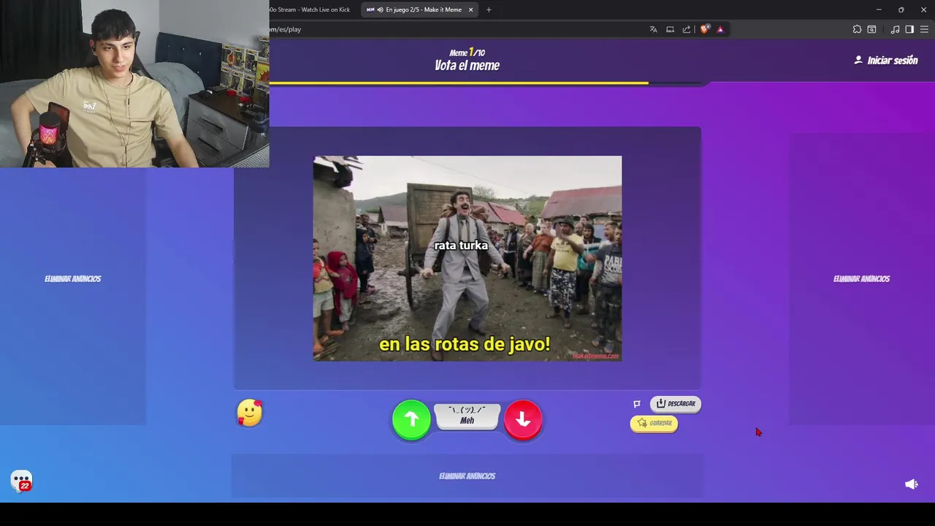This screenshot has width=935, height=526.
Task: Click the meme image of dancing man
Action: [467, 259]
